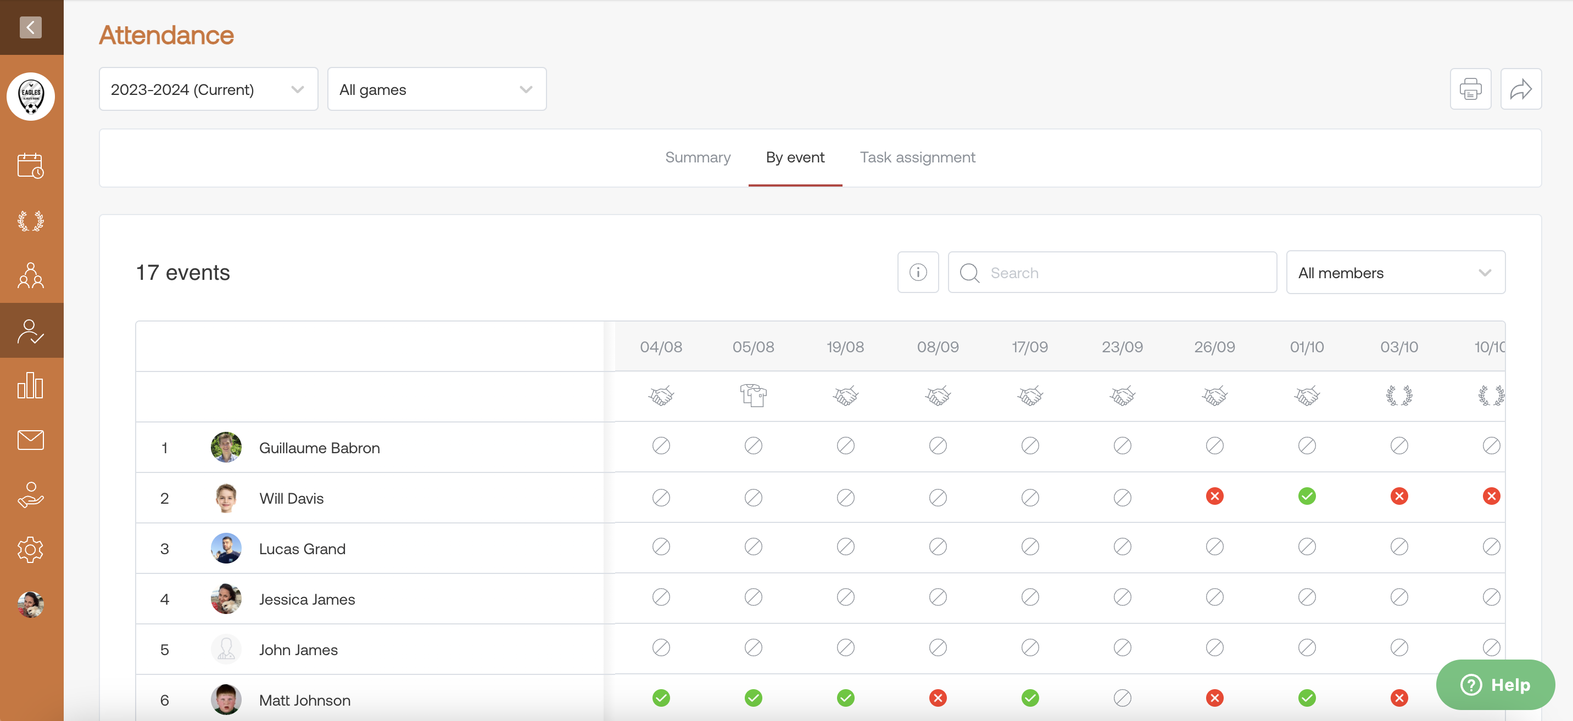This screenshot has width=1573, height=721.
Task: Set Guillaume Babron attendance for 04/08
Action: pyautogui.click(x=661, y=446)
